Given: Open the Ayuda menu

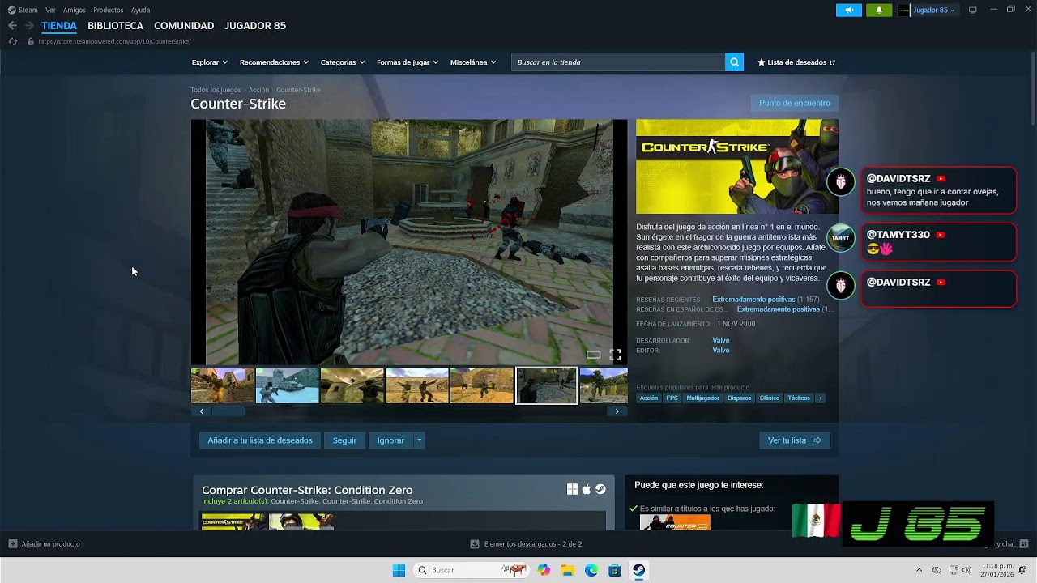Looking at the screenshot, I should coord(140,11).
